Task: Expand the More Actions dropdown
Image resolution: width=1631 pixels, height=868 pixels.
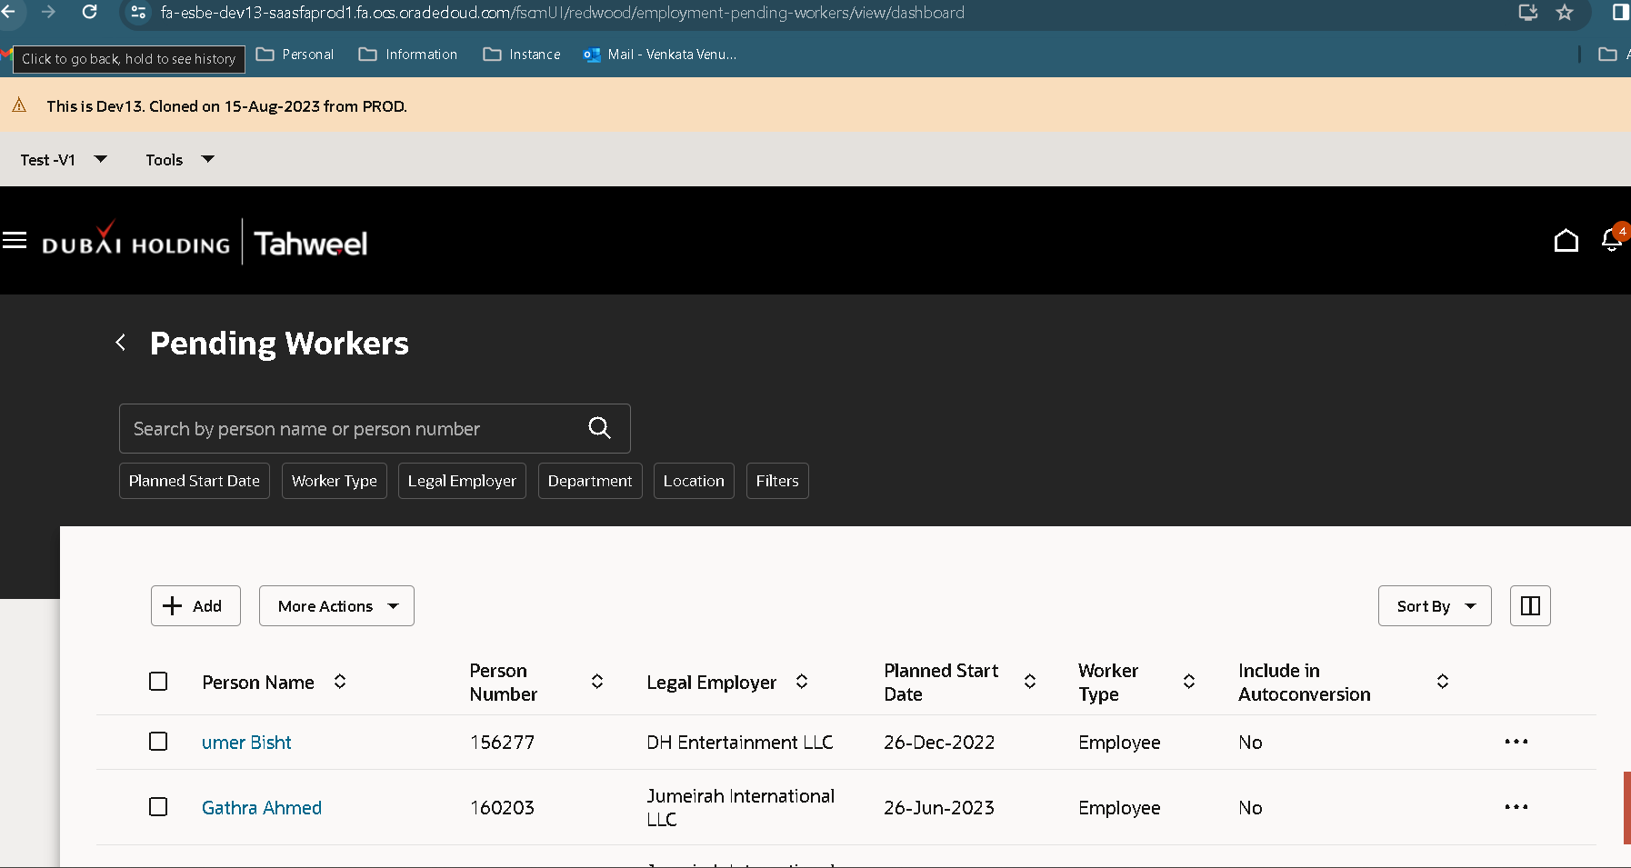Action: click(336, 606)
